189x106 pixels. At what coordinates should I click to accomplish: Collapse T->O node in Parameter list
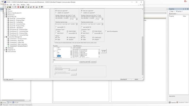click(x=54, y=51)
